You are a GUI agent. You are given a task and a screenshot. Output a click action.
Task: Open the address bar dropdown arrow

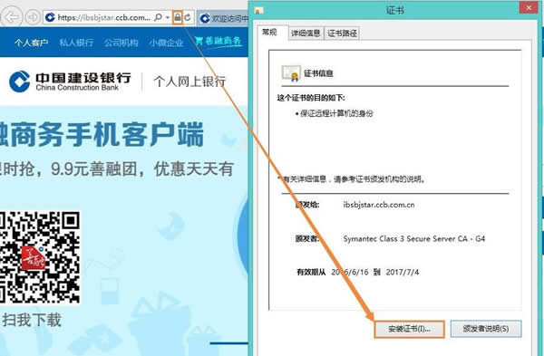pyautogui.click(x=168, y=17)
